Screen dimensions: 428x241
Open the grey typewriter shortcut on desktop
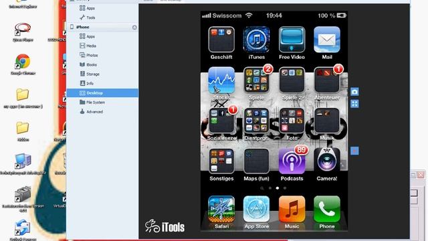pos(23,194)
